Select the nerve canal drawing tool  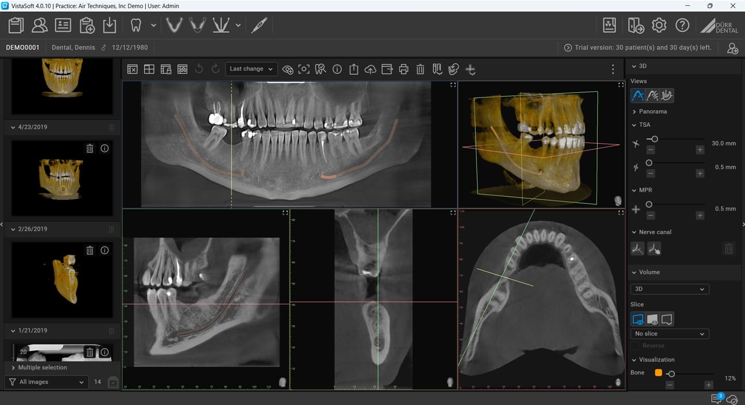point(637,248)
